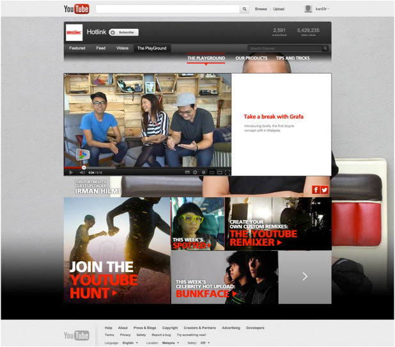Click the watch later clock icon
Screen dimensions: 395x347
(203, 172)
